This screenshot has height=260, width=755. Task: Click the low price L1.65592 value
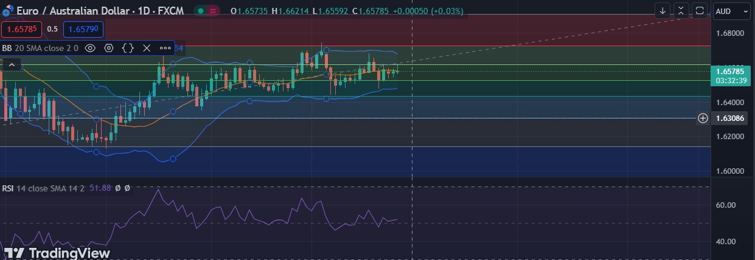331,11
